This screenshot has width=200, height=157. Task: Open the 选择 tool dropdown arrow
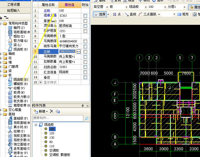pyautogui.click(x=108, y=14)
